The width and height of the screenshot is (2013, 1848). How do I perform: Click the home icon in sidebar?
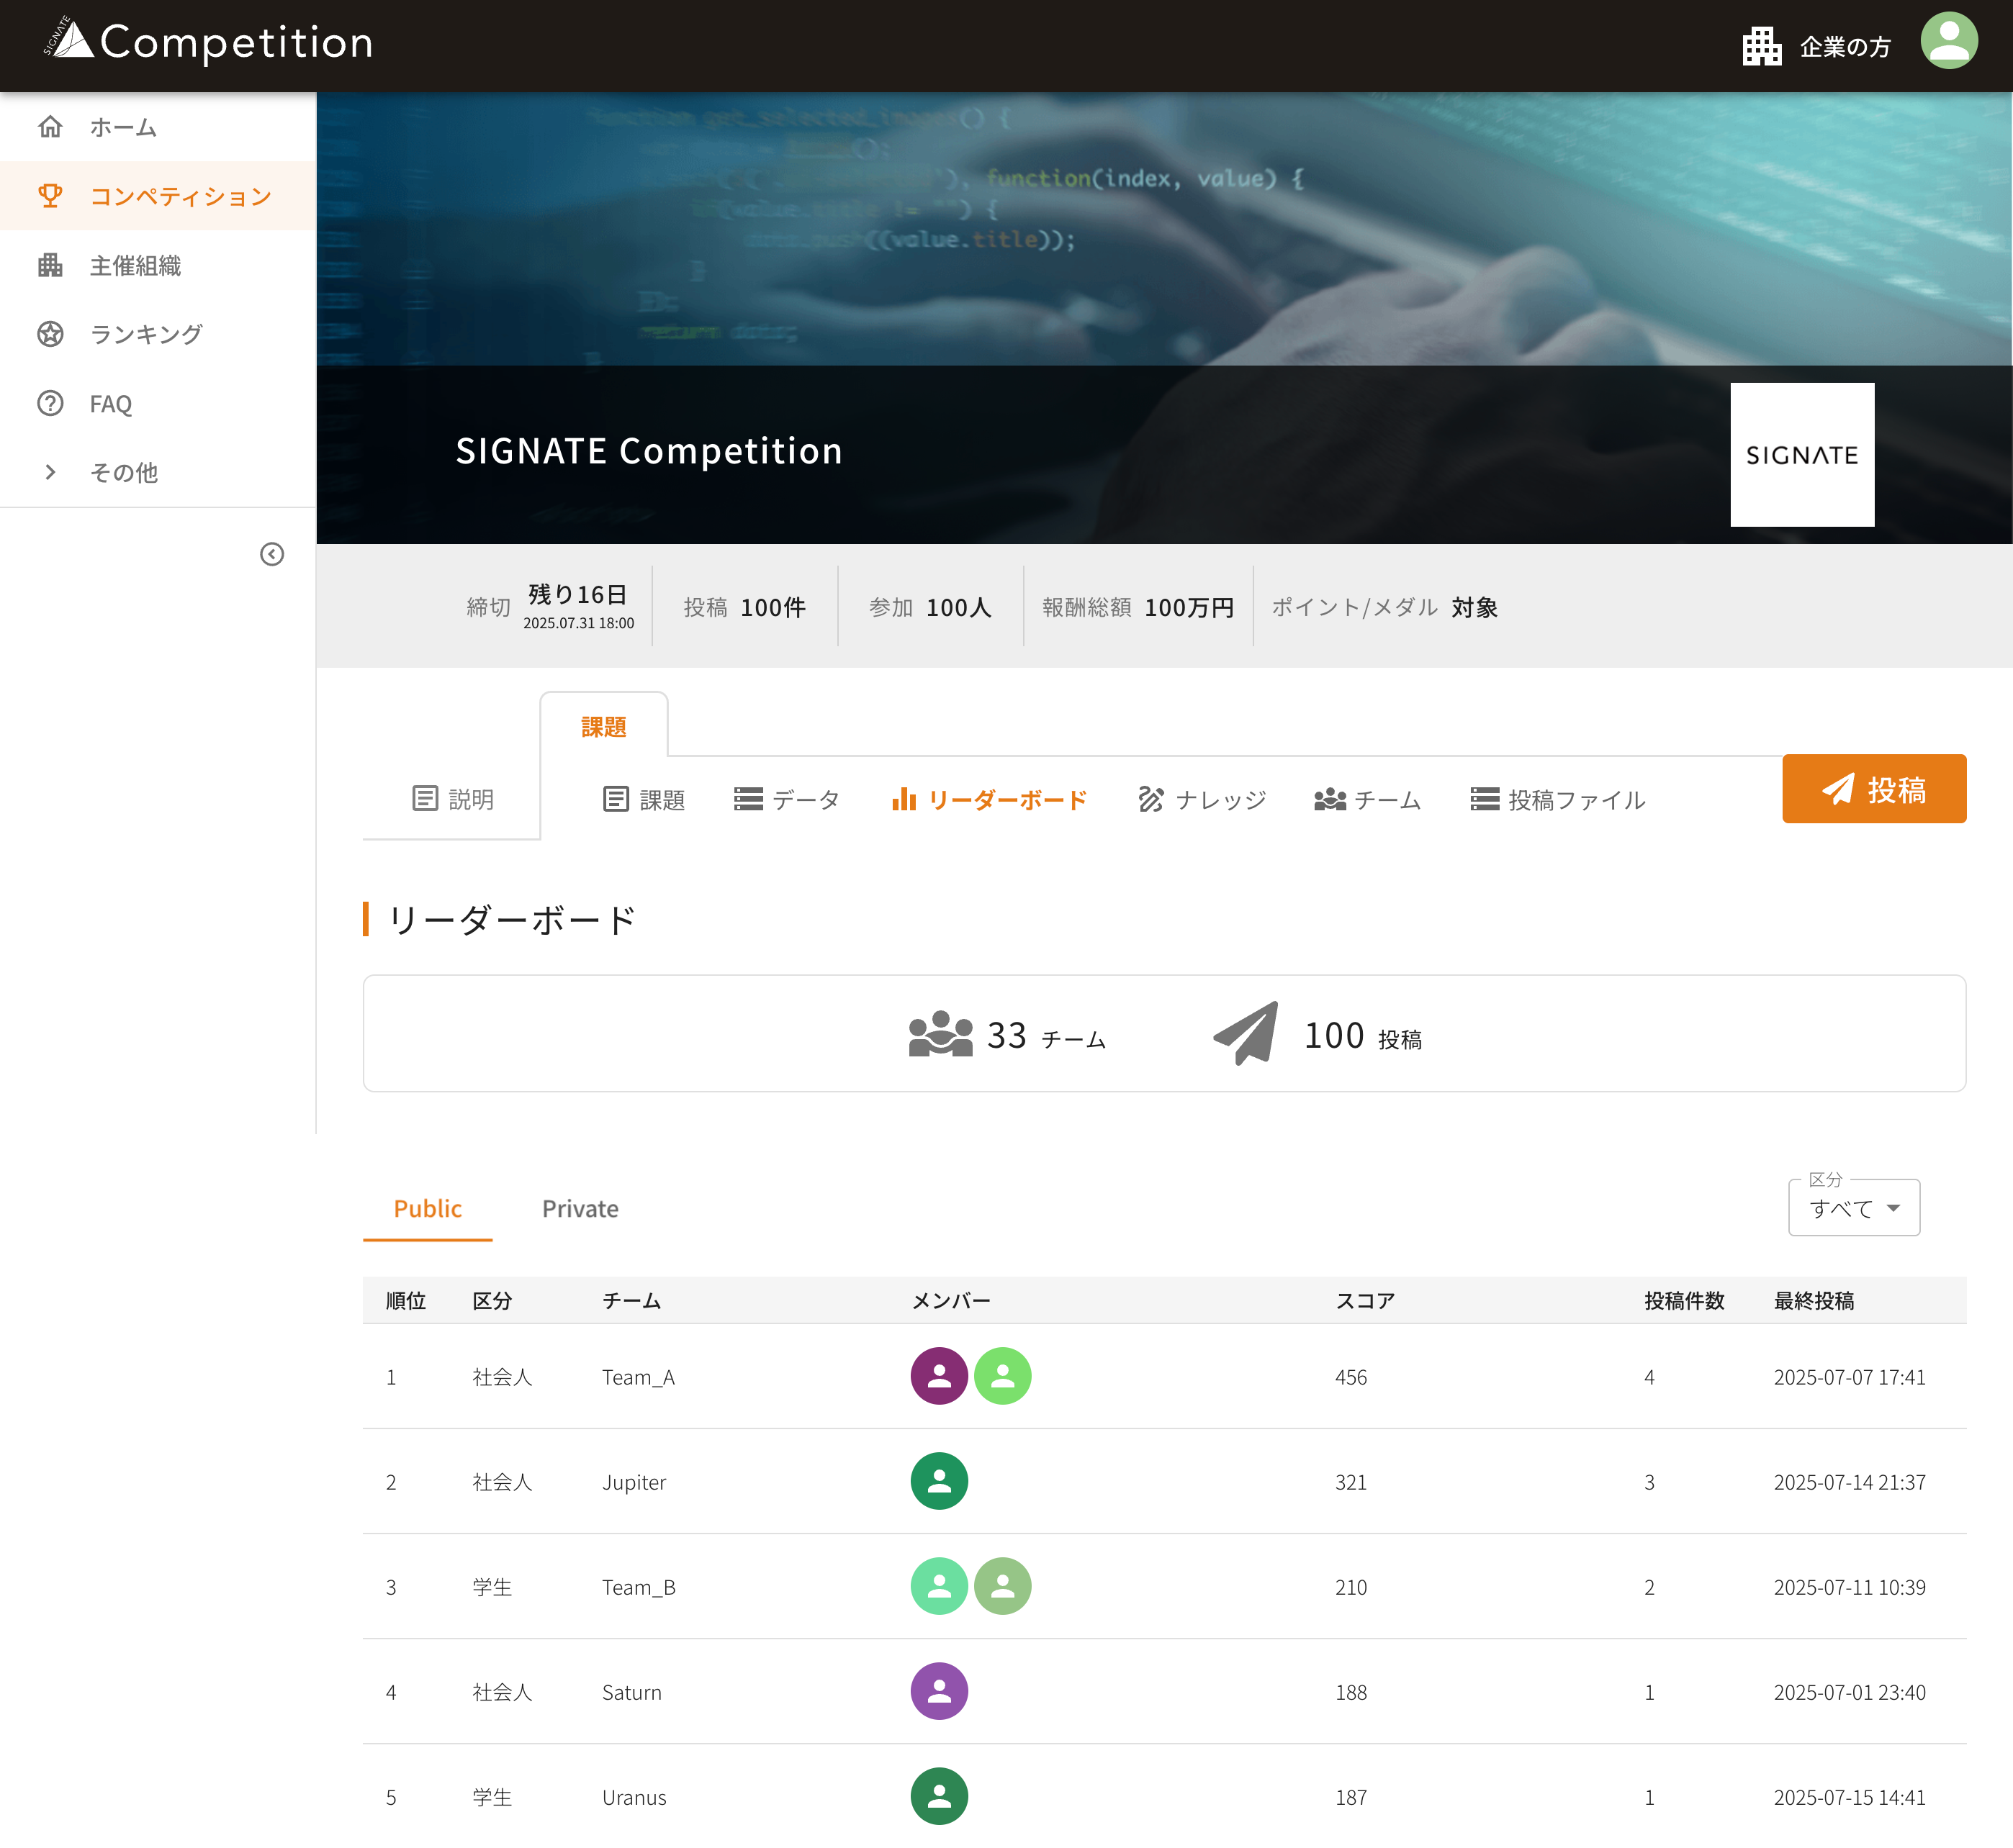point(50,127)
